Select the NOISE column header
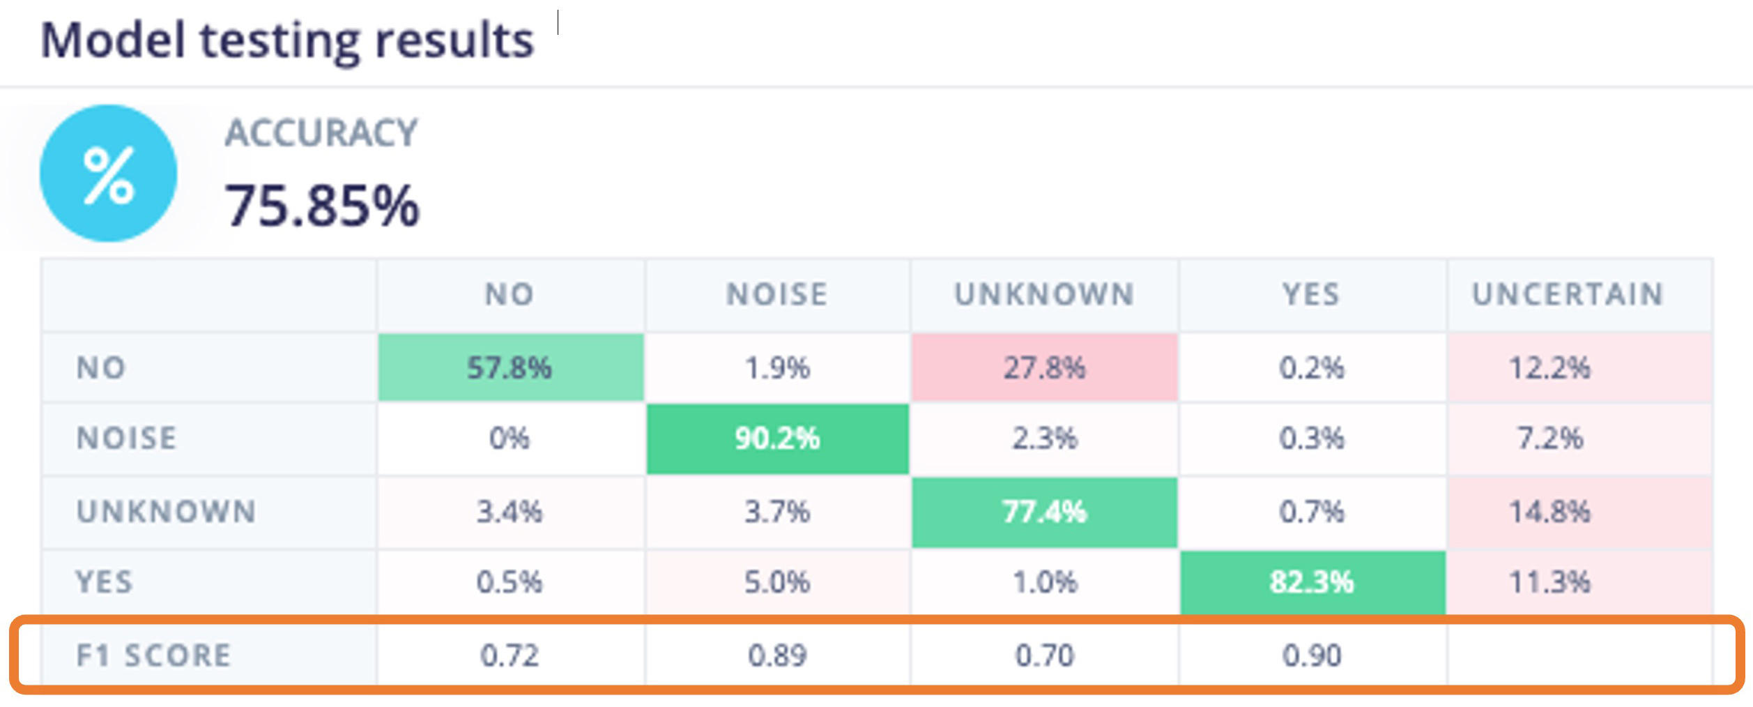Image resolution: width=1753 pixels, height=707 pixels. (777, 294)
